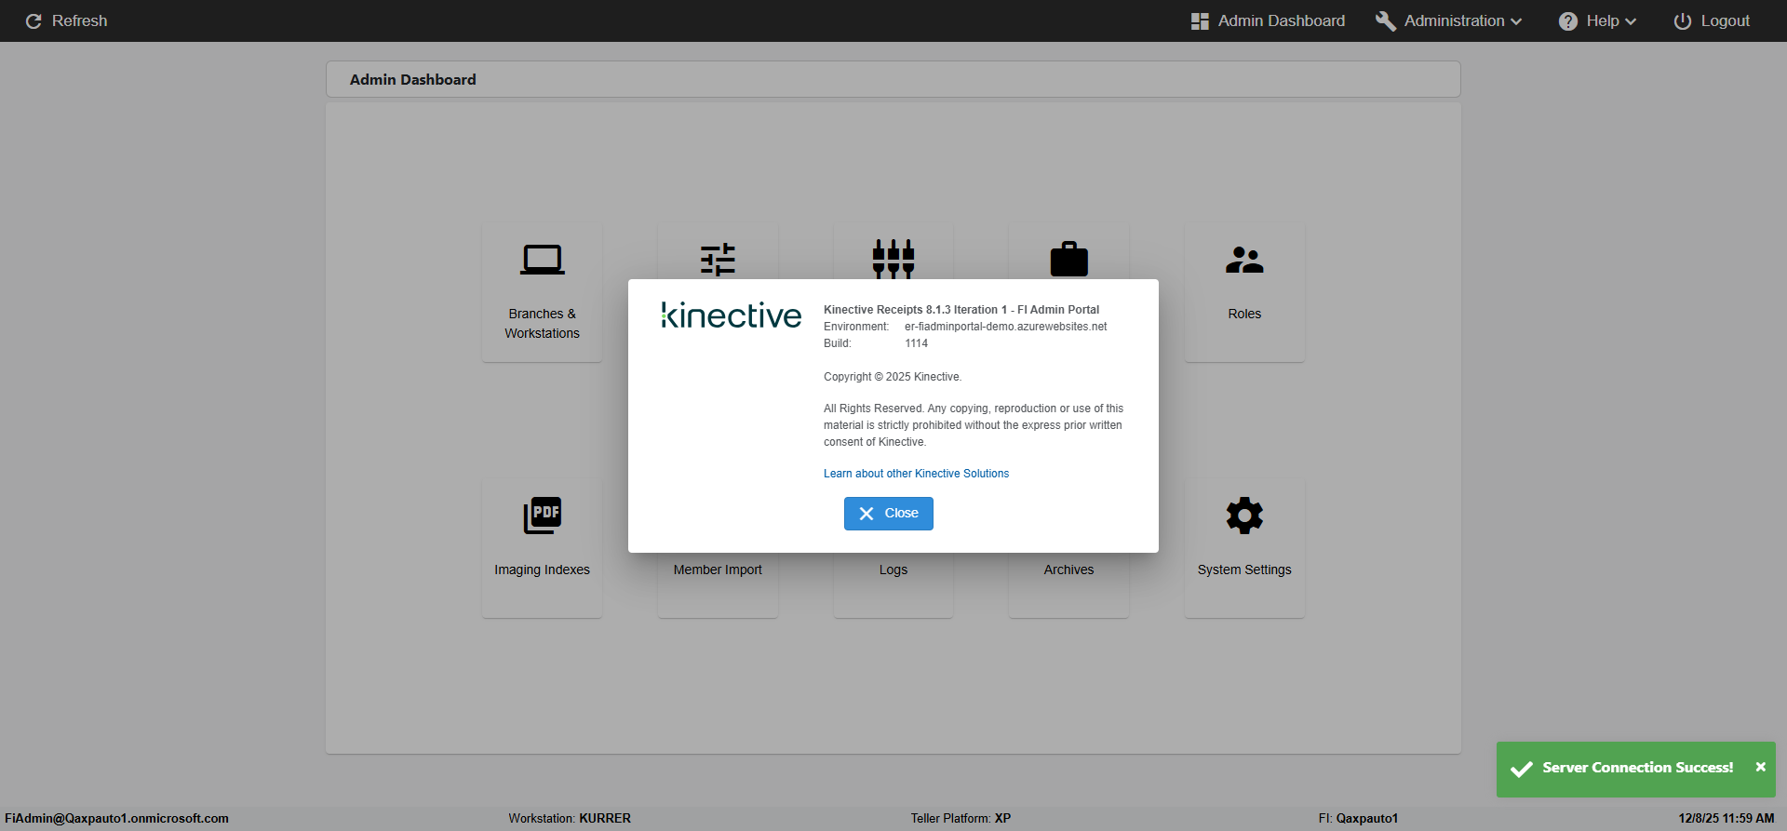The width and height of the screenshot is (1787, 831).
Task: Open the Administration menu label
Action: pyautogui.click(x=1454, y=21)
